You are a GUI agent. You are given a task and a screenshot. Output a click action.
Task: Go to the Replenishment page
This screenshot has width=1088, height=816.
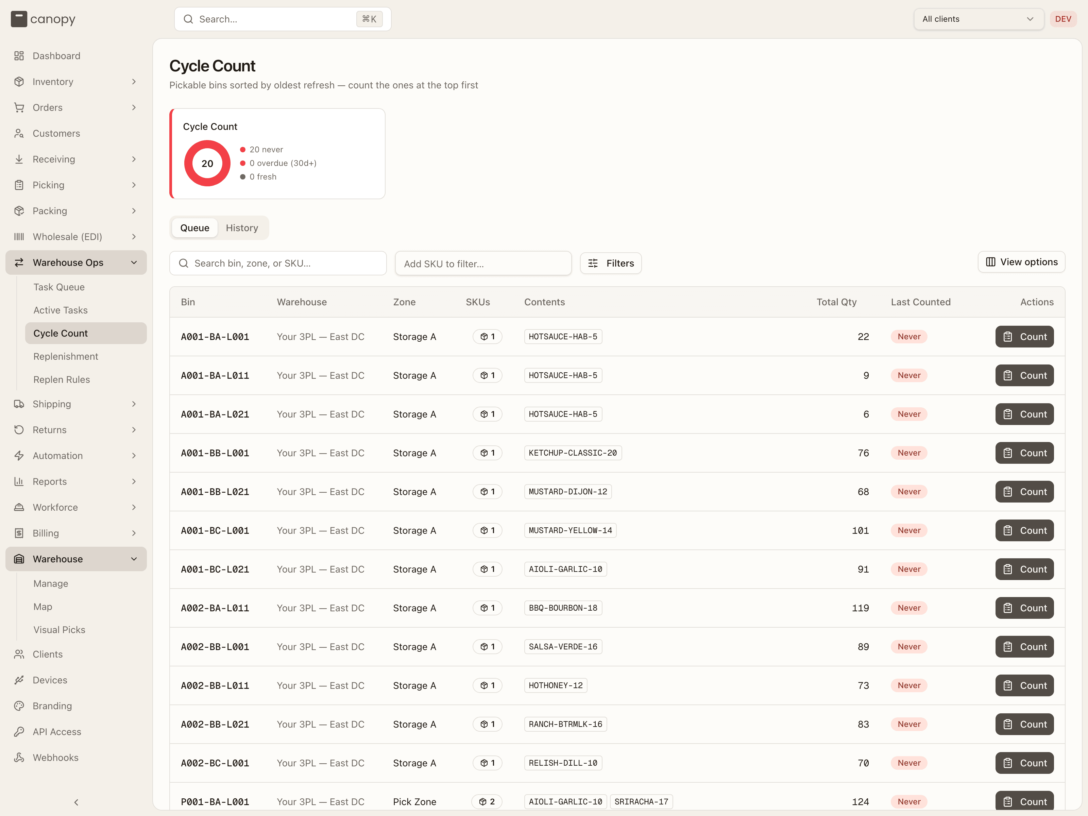[66, 356]
